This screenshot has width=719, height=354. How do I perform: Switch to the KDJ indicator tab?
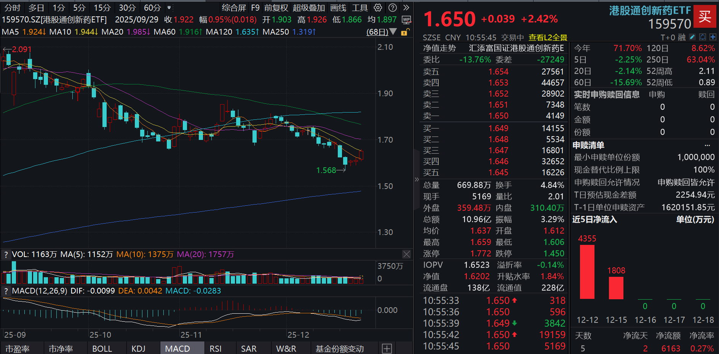(x=139, y=348)
